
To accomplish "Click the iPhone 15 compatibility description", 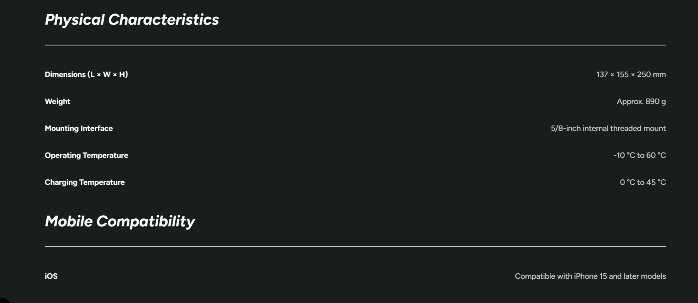I will [x=590, y=276].
